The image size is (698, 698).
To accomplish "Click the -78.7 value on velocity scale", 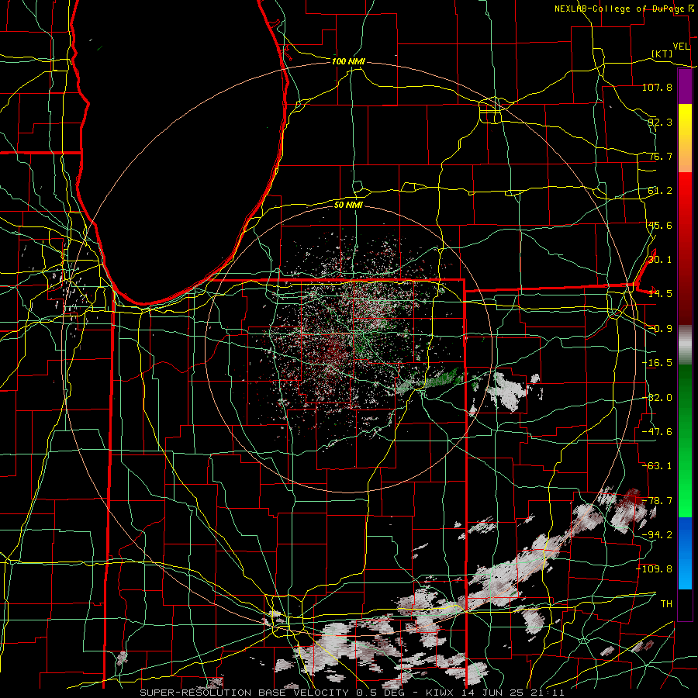I will (657, 501).
